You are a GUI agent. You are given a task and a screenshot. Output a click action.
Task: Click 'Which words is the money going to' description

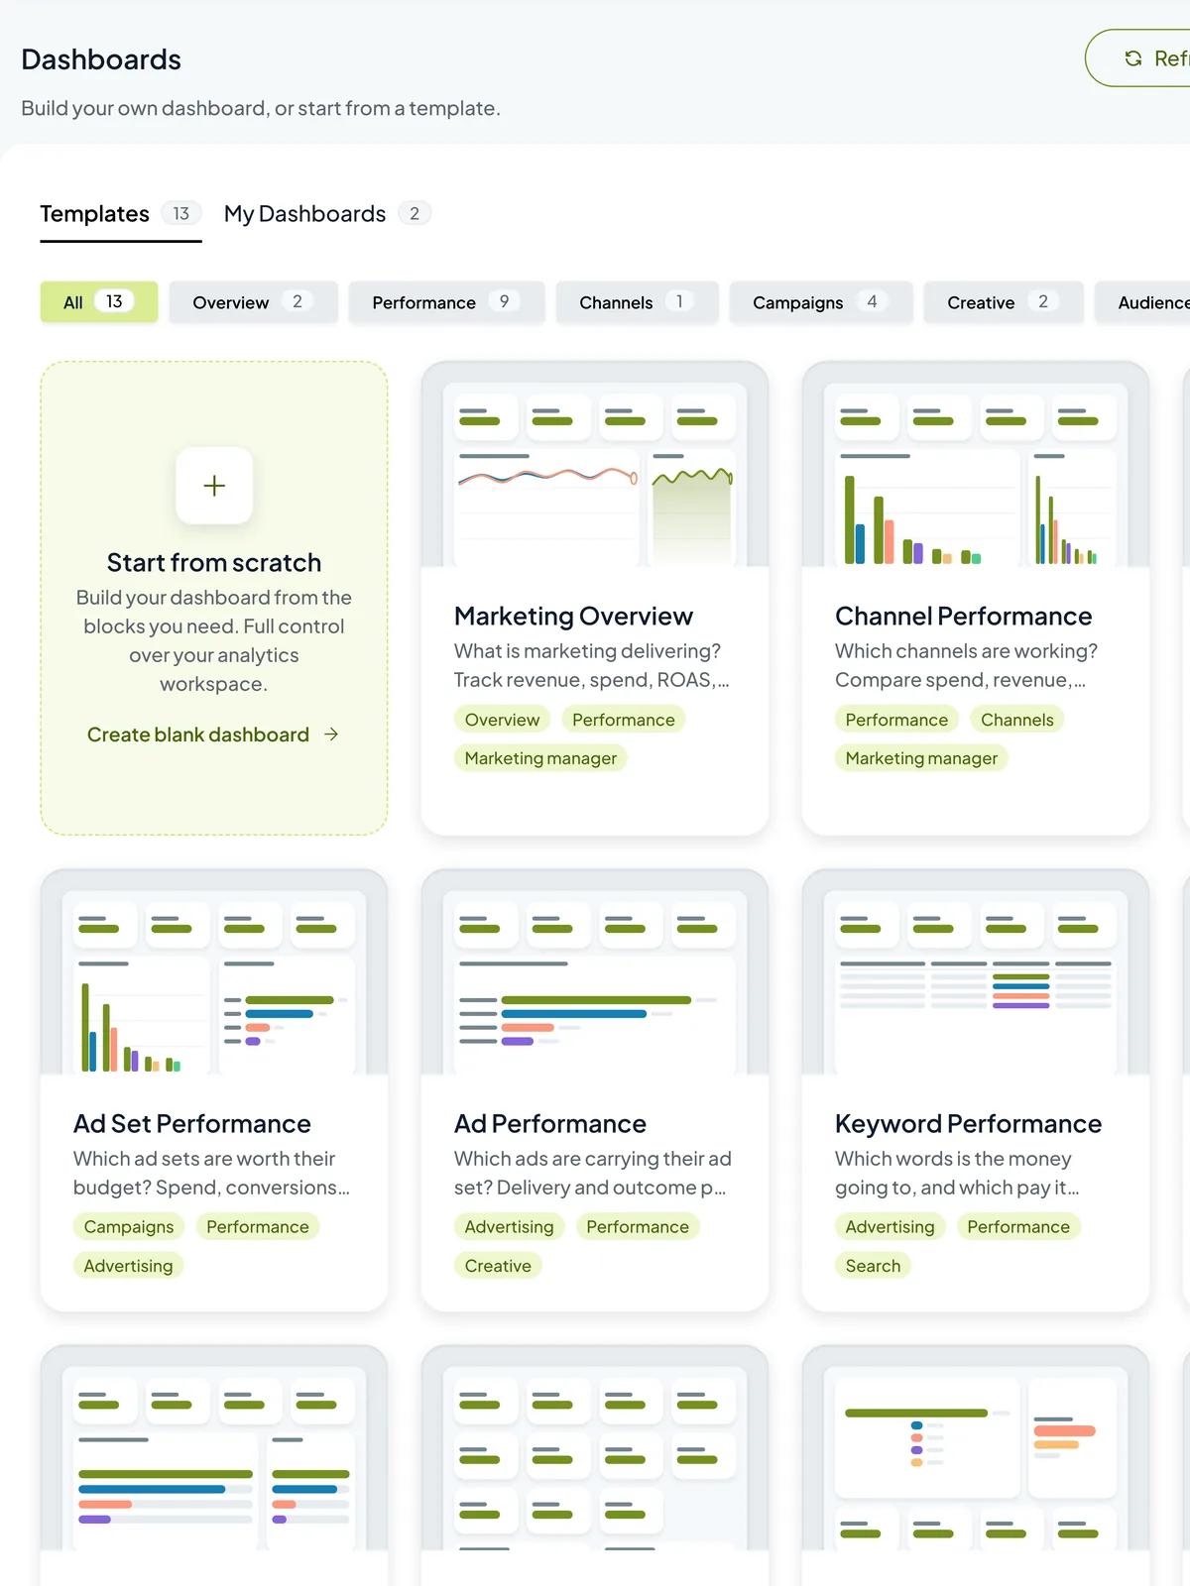957,1174
